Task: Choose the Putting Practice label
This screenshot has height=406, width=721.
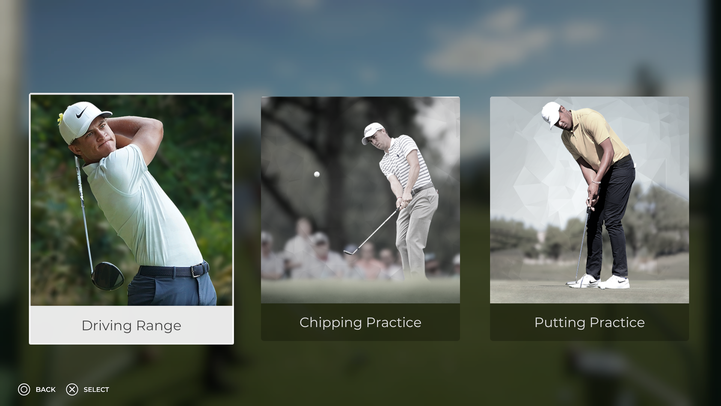Action: click(x=590, y=322)
